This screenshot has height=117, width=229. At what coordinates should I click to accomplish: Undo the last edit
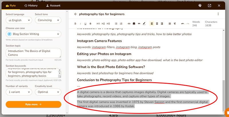(x=183, y=24)
